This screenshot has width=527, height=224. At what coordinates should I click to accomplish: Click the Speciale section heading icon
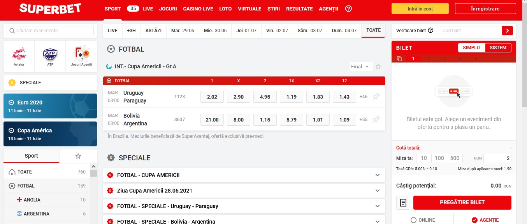click(x=111, y=158)
